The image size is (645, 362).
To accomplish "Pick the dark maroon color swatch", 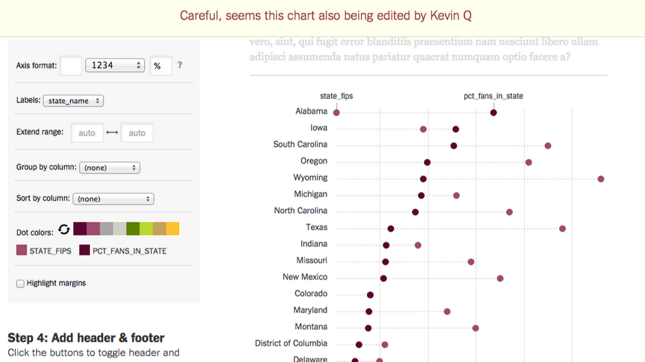I will pyautogui.click(x=80, y=229).
